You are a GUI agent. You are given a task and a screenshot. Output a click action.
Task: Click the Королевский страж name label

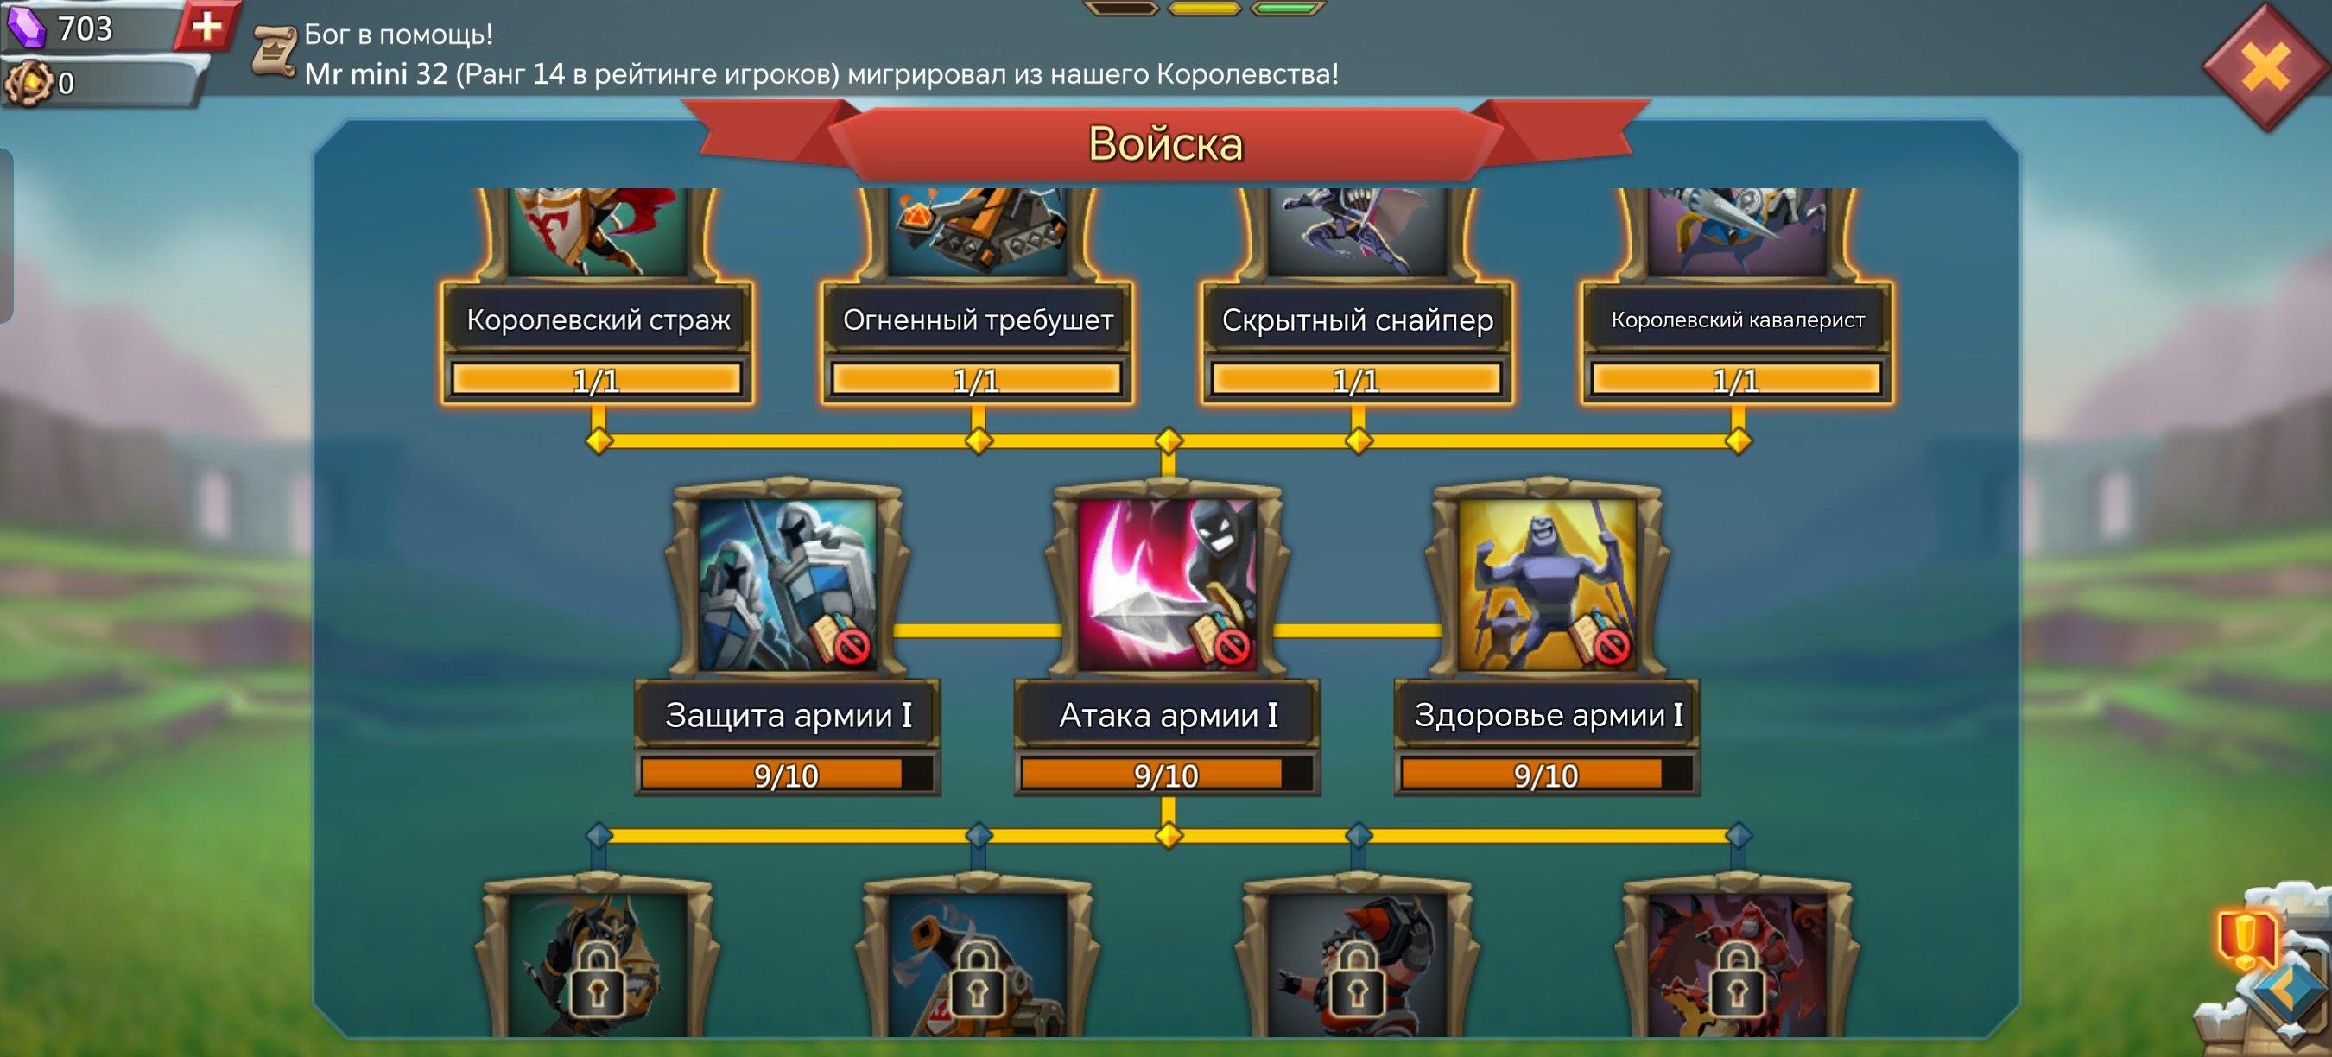pos(598,320)
